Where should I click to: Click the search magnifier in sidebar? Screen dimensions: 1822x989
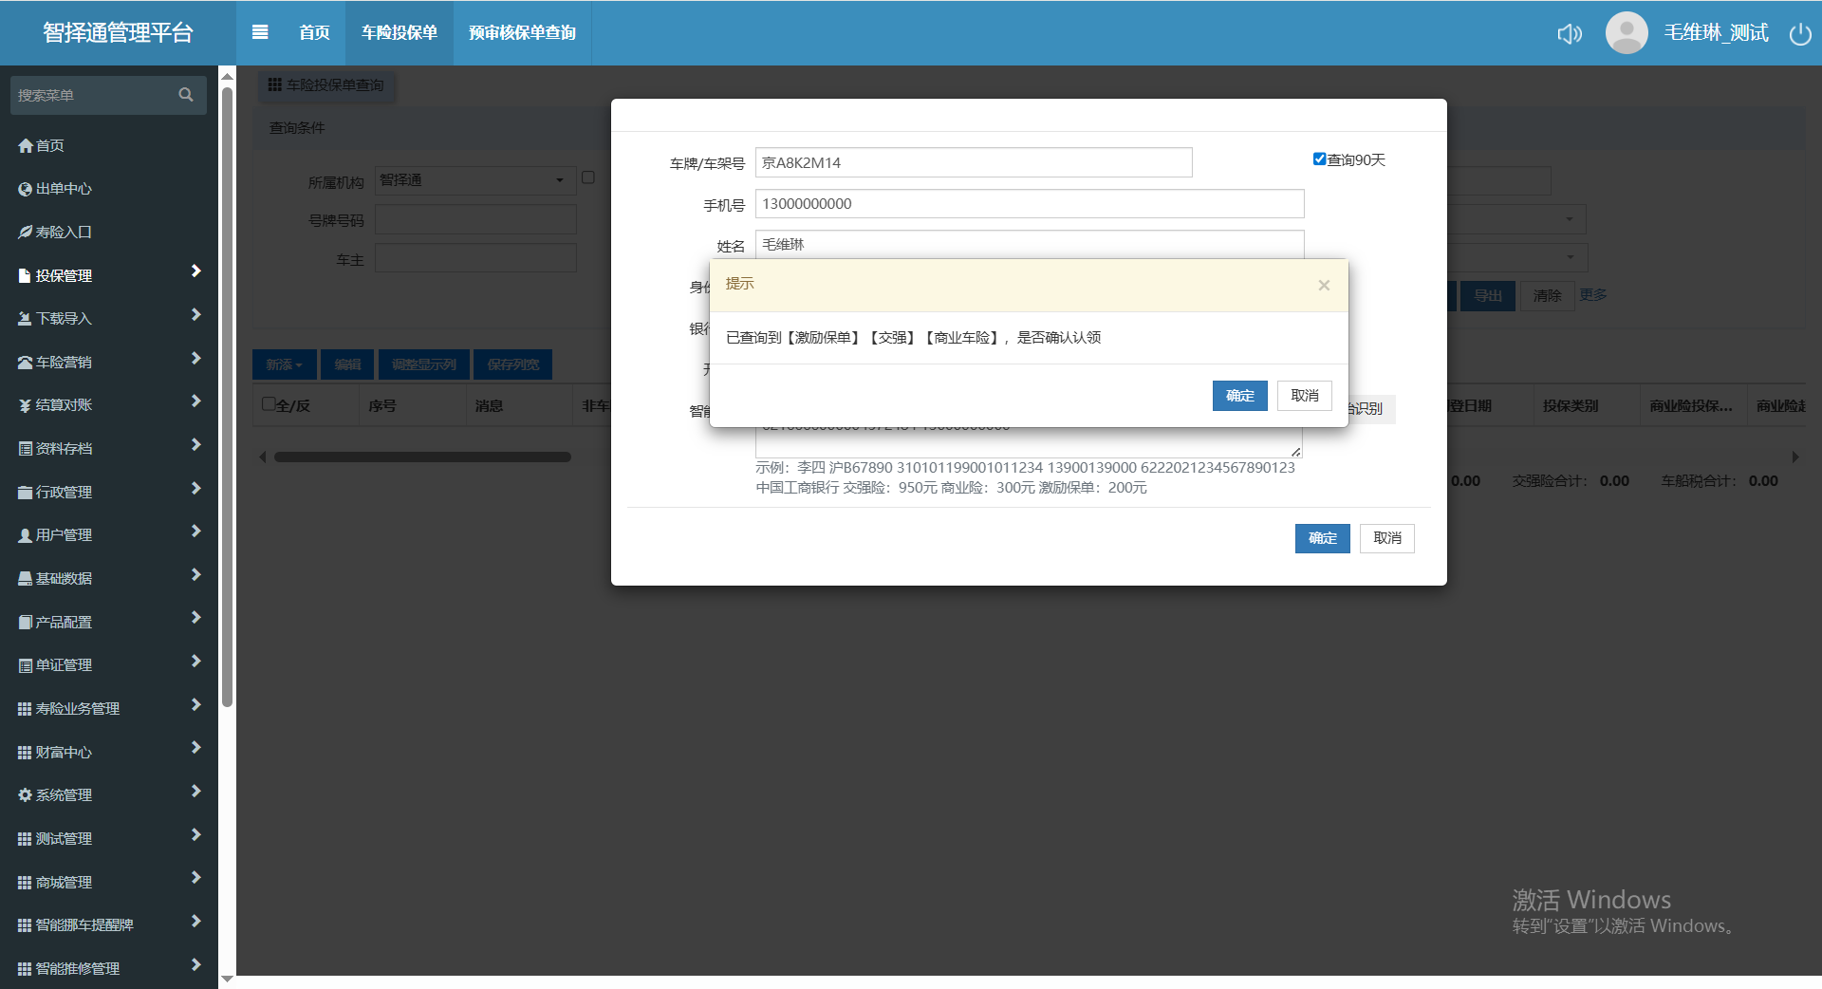186,95
